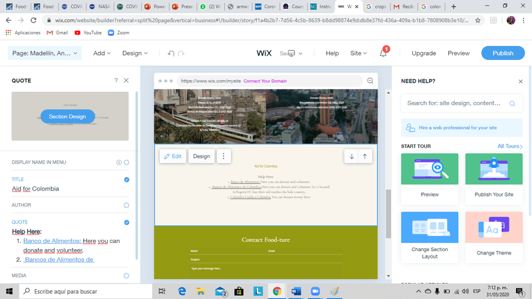The height and width of the screenshot is (299, 532).
Task: Open the section more options menu
Action: point(223,156)
